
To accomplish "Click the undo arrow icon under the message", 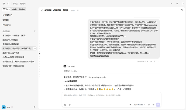I will 157,61.
